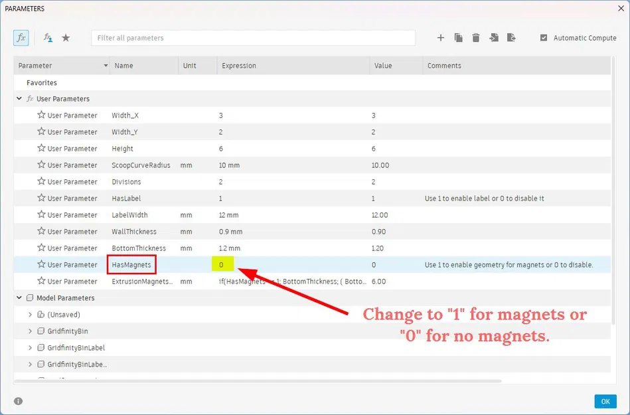Click the ExtrusionMagnets value 6.00
630x415 pixels.
point(379,282)
